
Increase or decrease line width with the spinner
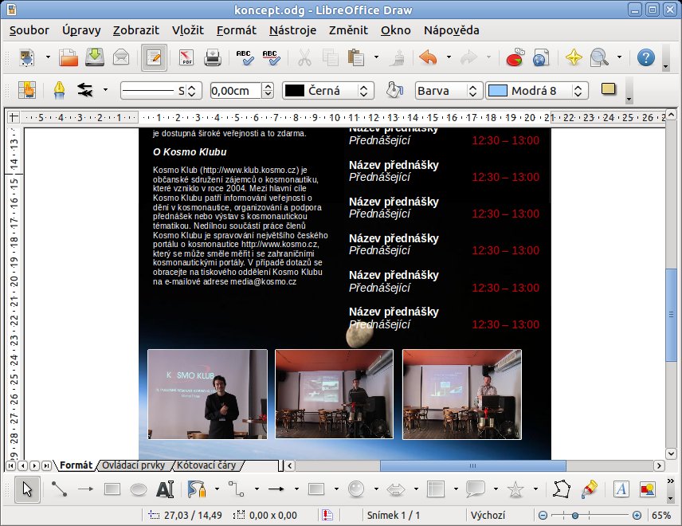(268, 91)
